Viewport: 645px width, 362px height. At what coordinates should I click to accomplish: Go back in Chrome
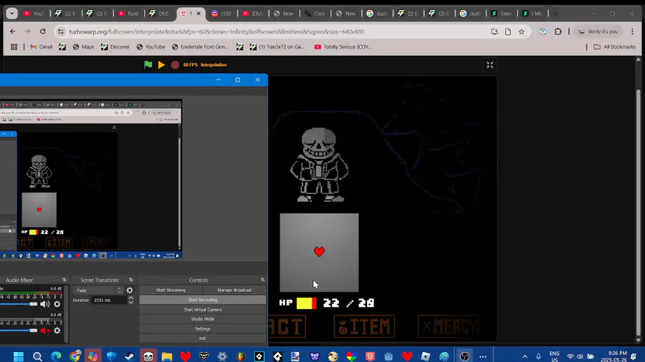coord(13,31)
